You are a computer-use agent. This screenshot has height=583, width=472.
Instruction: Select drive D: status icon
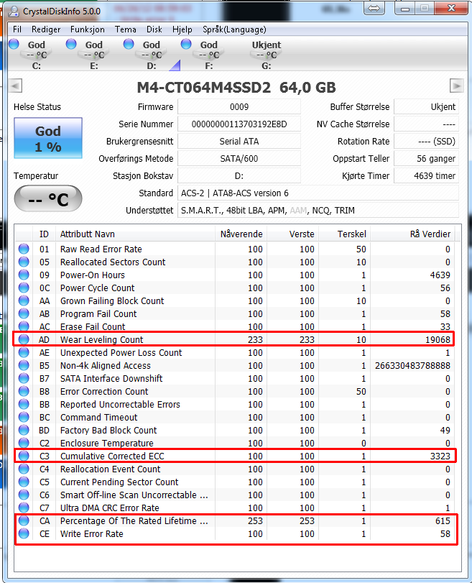(x=129, y=44)
